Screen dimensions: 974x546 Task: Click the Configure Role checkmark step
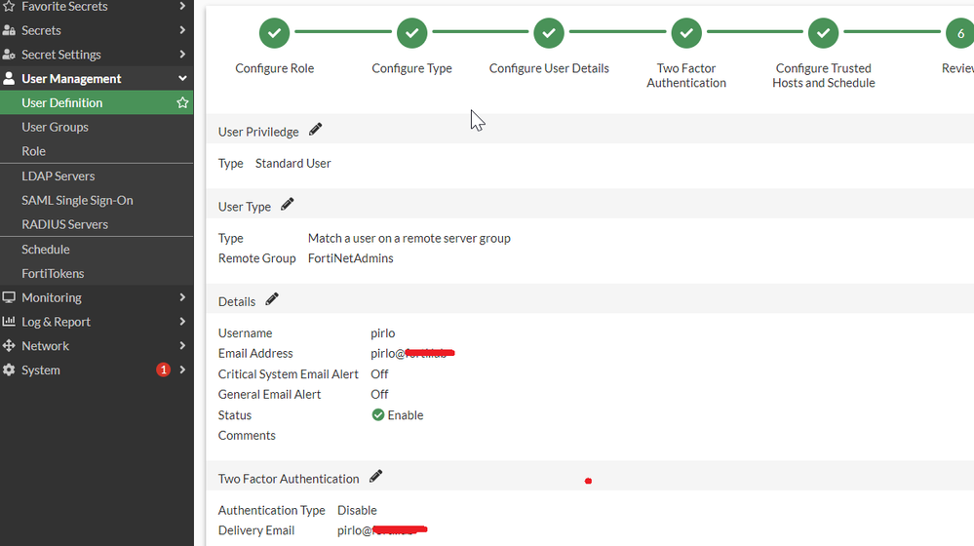(x=274, y=33)
